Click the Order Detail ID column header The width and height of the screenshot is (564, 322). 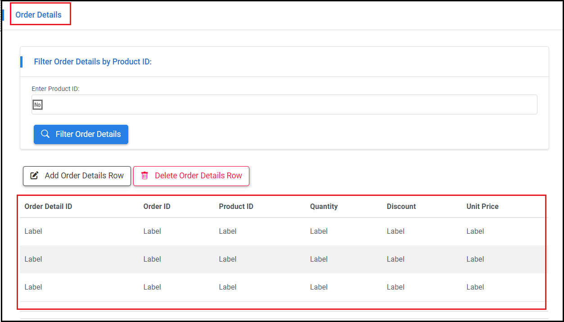click(48, 207)
